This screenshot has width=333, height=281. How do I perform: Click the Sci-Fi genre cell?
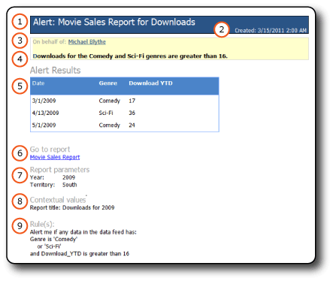106,113
